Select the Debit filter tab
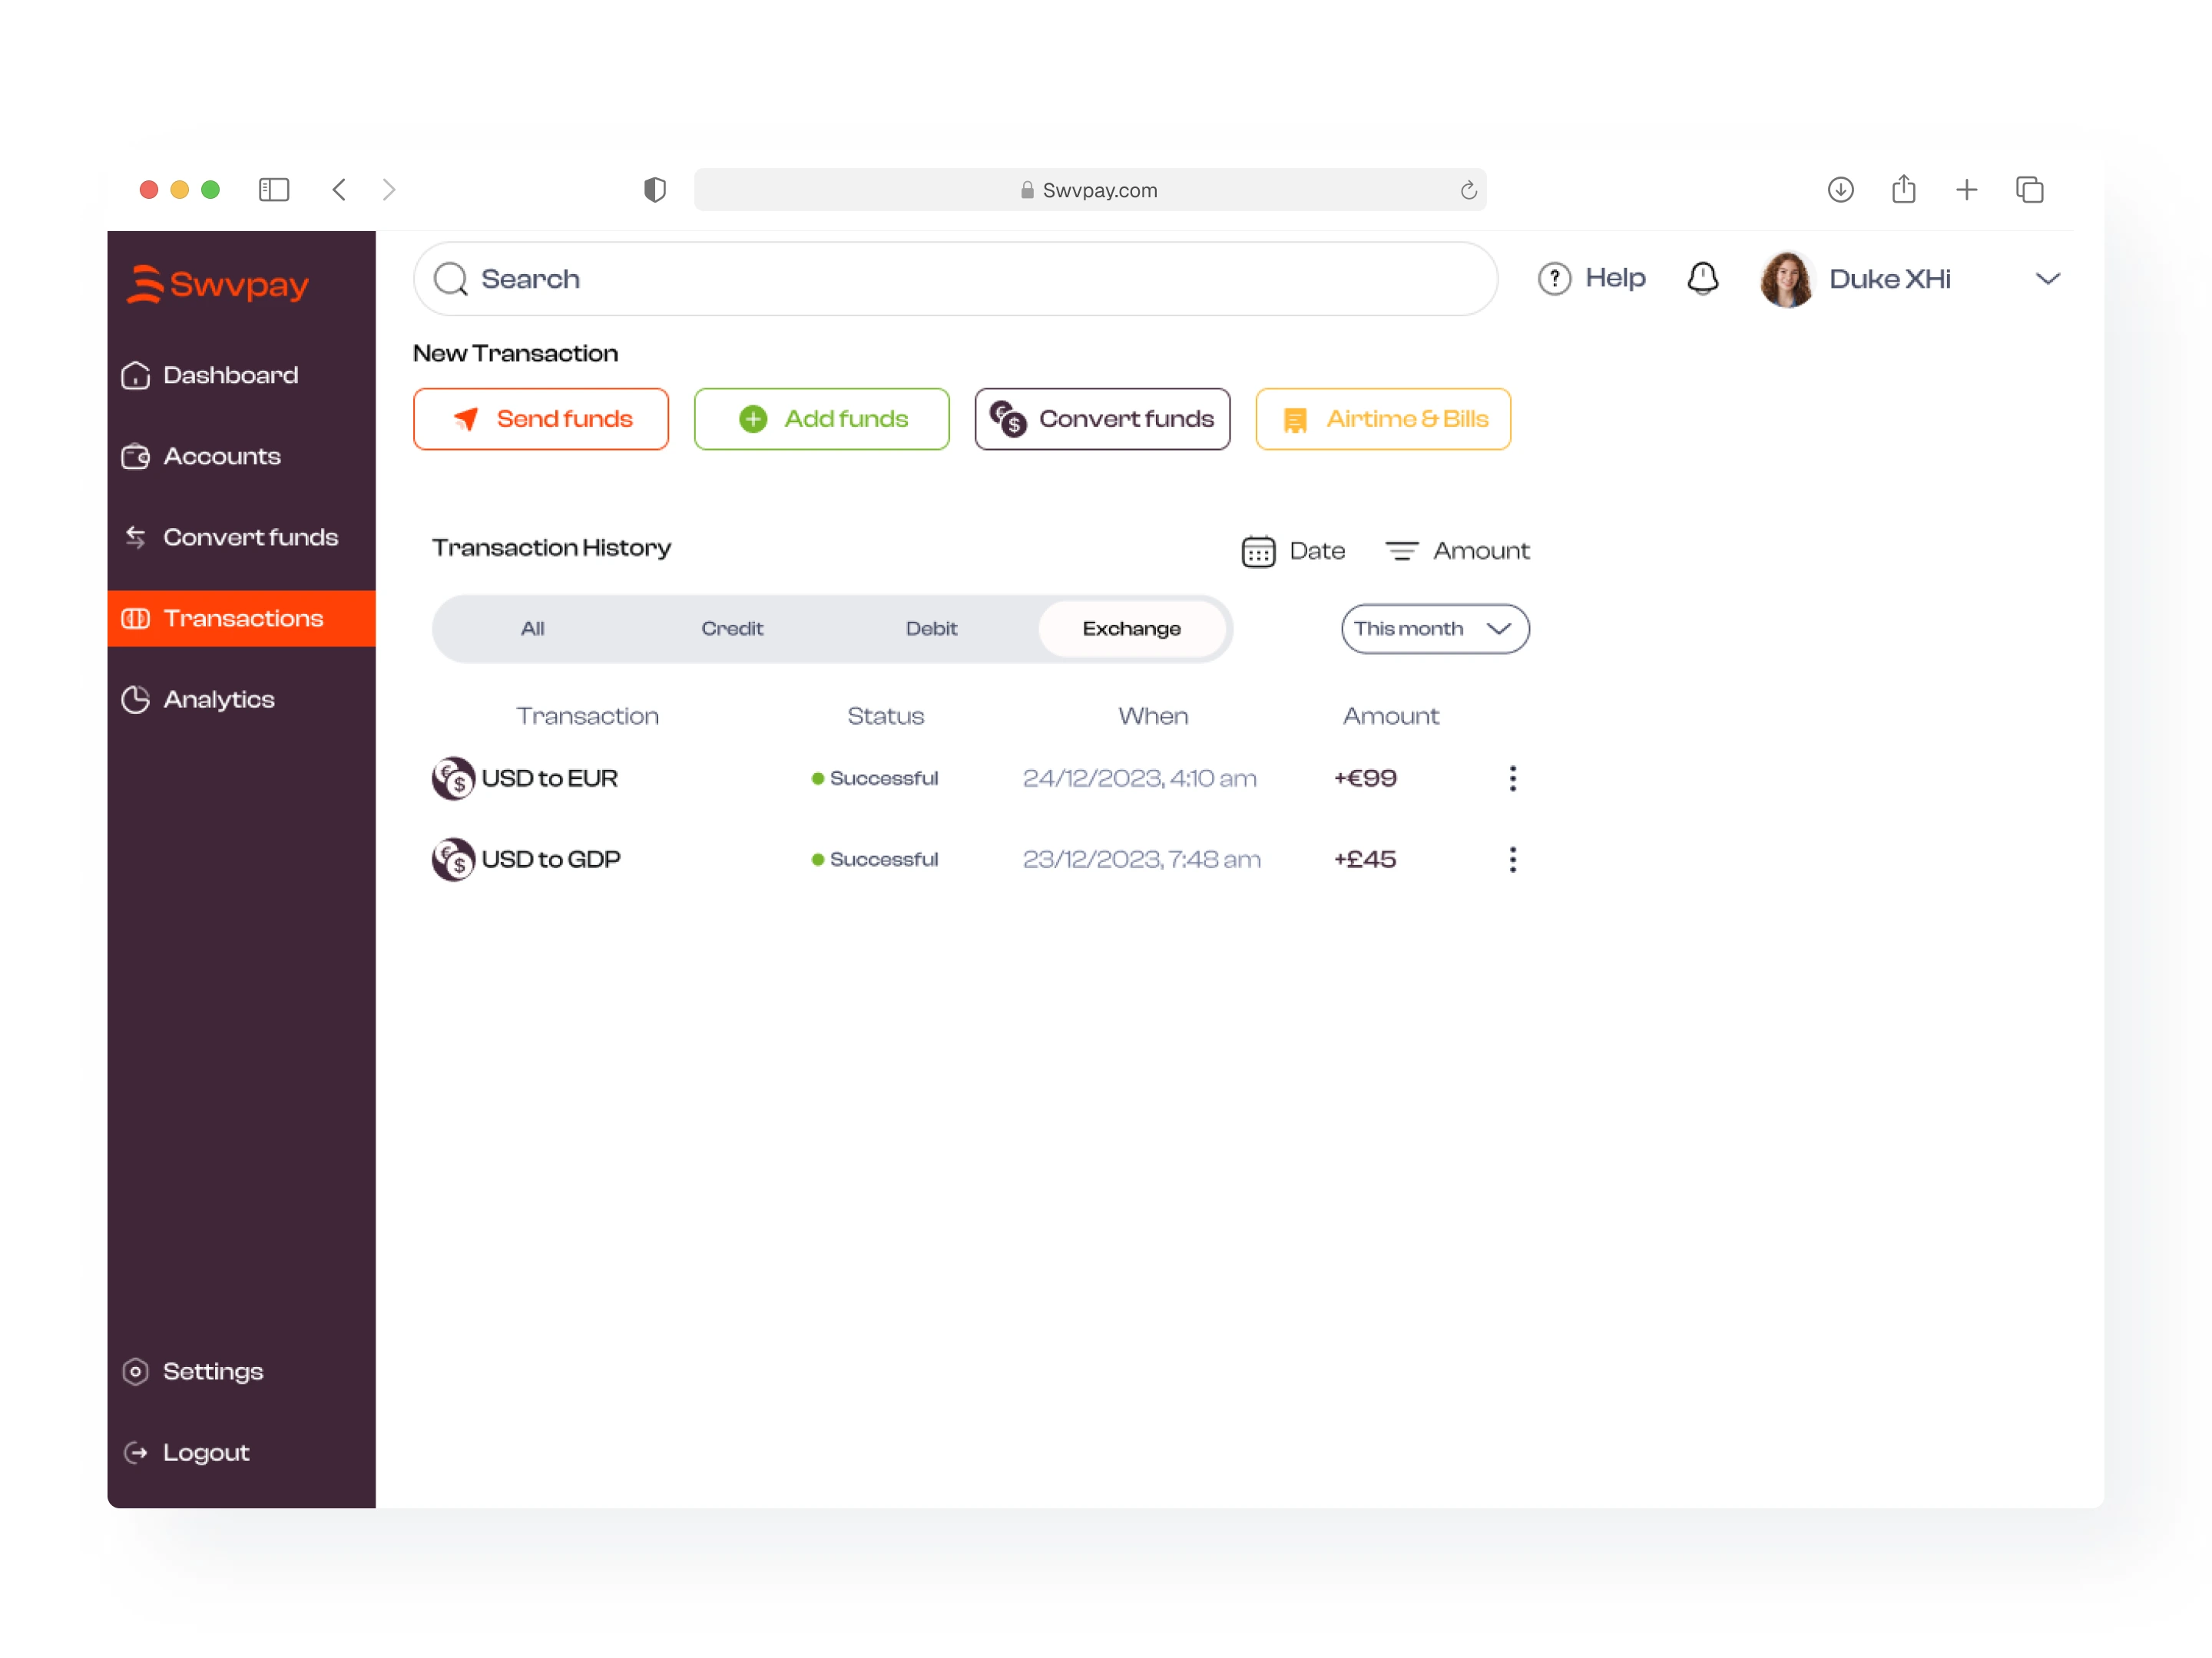2212x1658 pixels. pyautogui.click(x=931, y=629)
